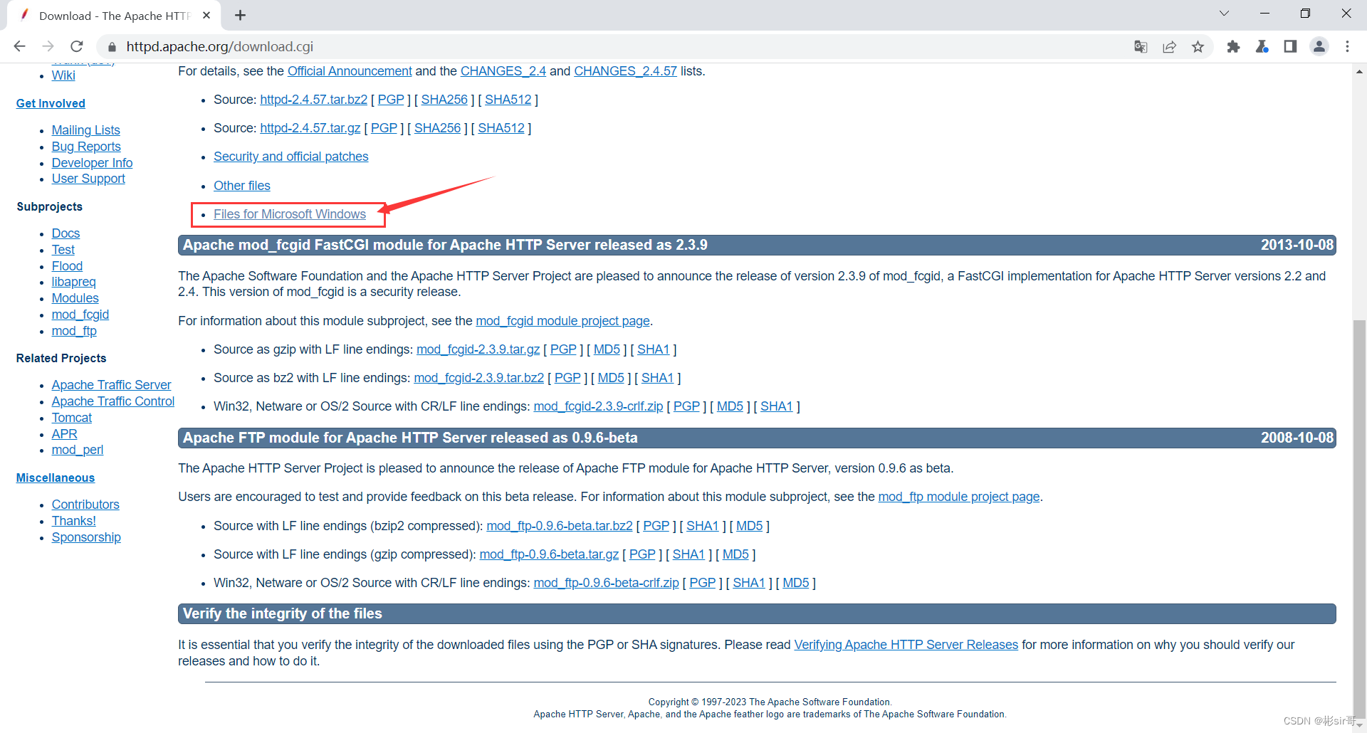Download mod_ftp-0.9.6-beta-crlf.zip
This screenshot has height=733, width=1367.
coord(607,583)
